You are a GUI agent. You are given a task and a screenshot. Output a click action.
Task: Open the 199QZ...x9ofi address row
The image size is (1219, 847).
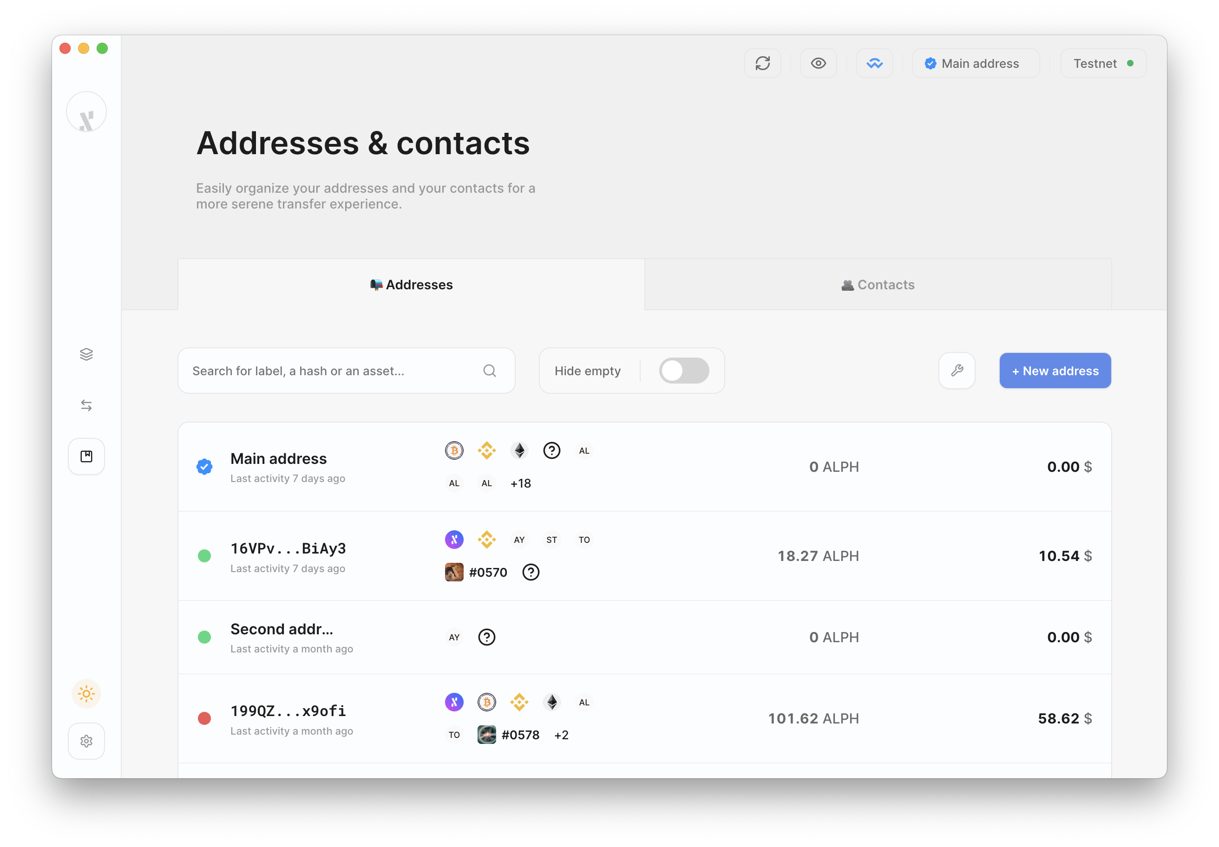tap(644, 718)
